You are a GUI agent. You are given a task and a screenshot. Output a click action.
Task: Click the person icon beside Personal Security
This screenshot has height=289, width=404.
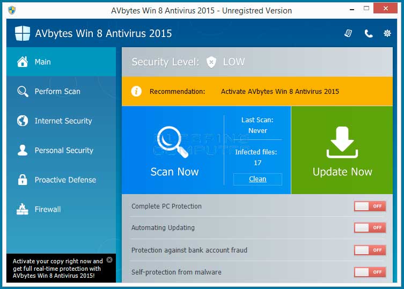tap(23, 150)
